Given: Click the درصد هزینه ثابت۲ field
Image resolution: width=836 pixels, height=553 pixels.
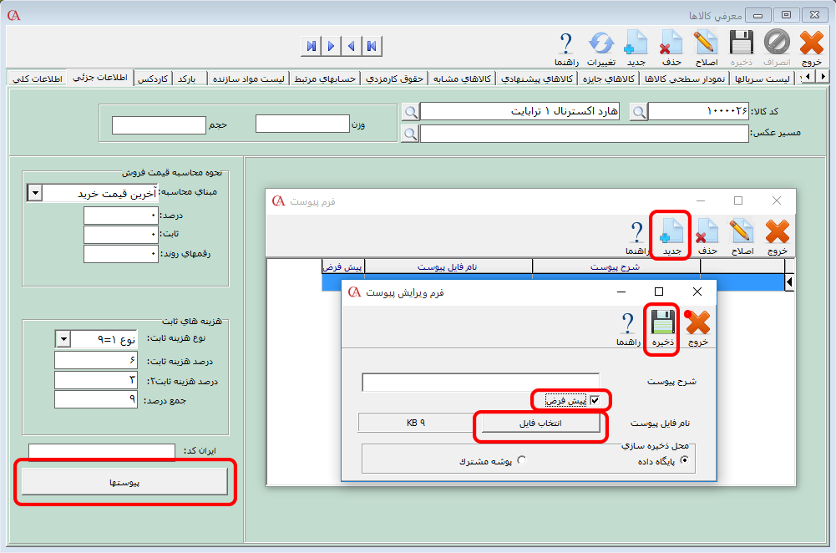Looking at the screenshot, I should 96,380.
